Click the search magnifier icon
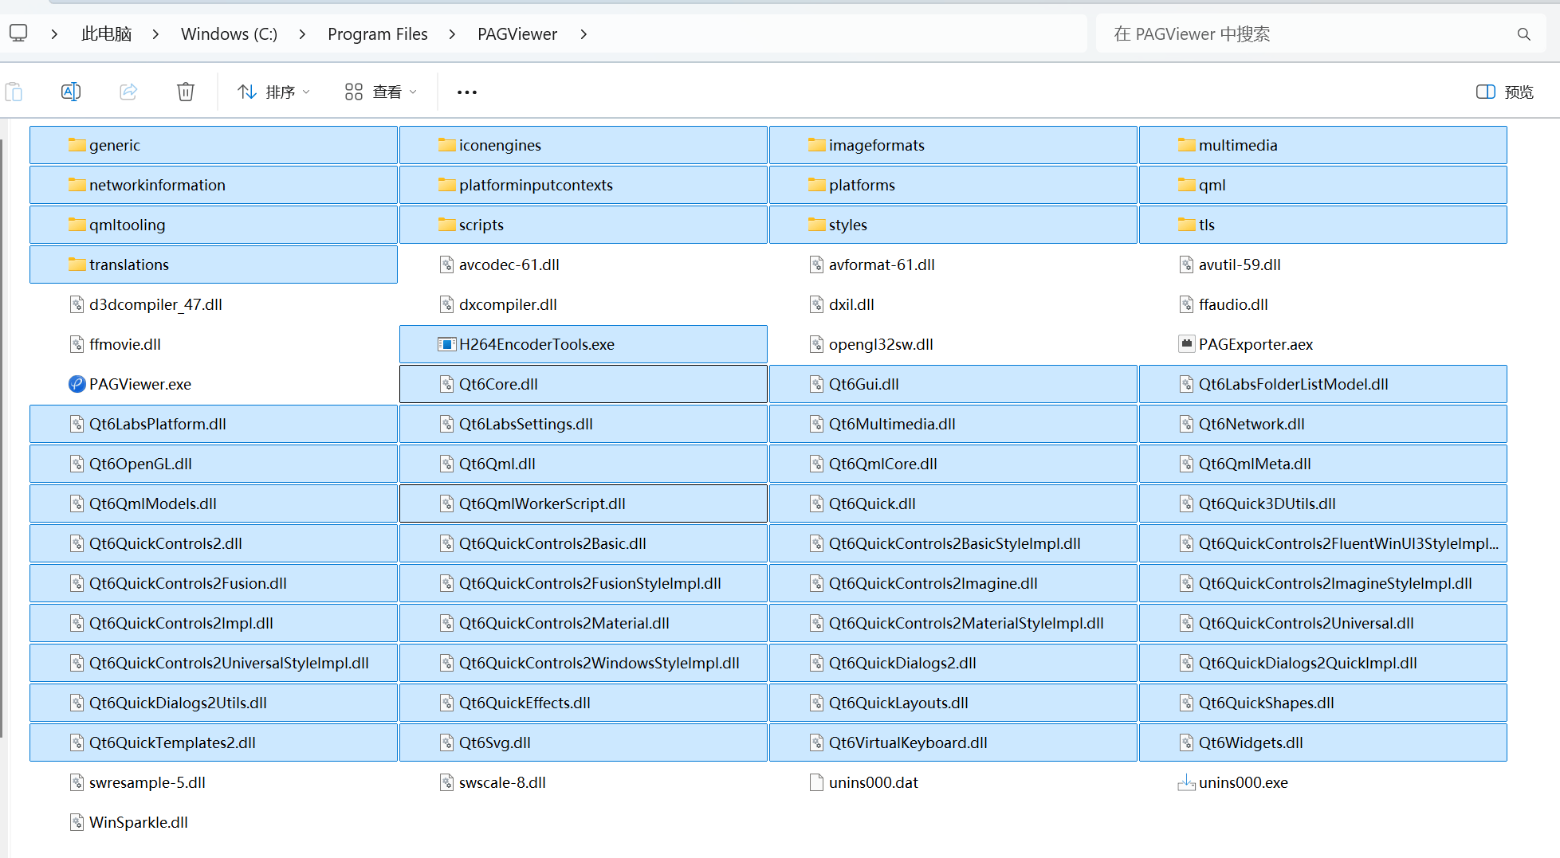 tap(1523, 34)
